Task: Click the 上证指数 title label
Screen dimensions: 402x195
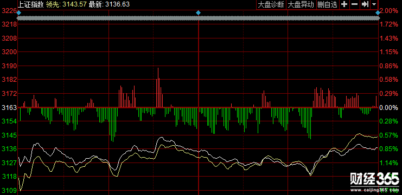Action: coord(31,4)
